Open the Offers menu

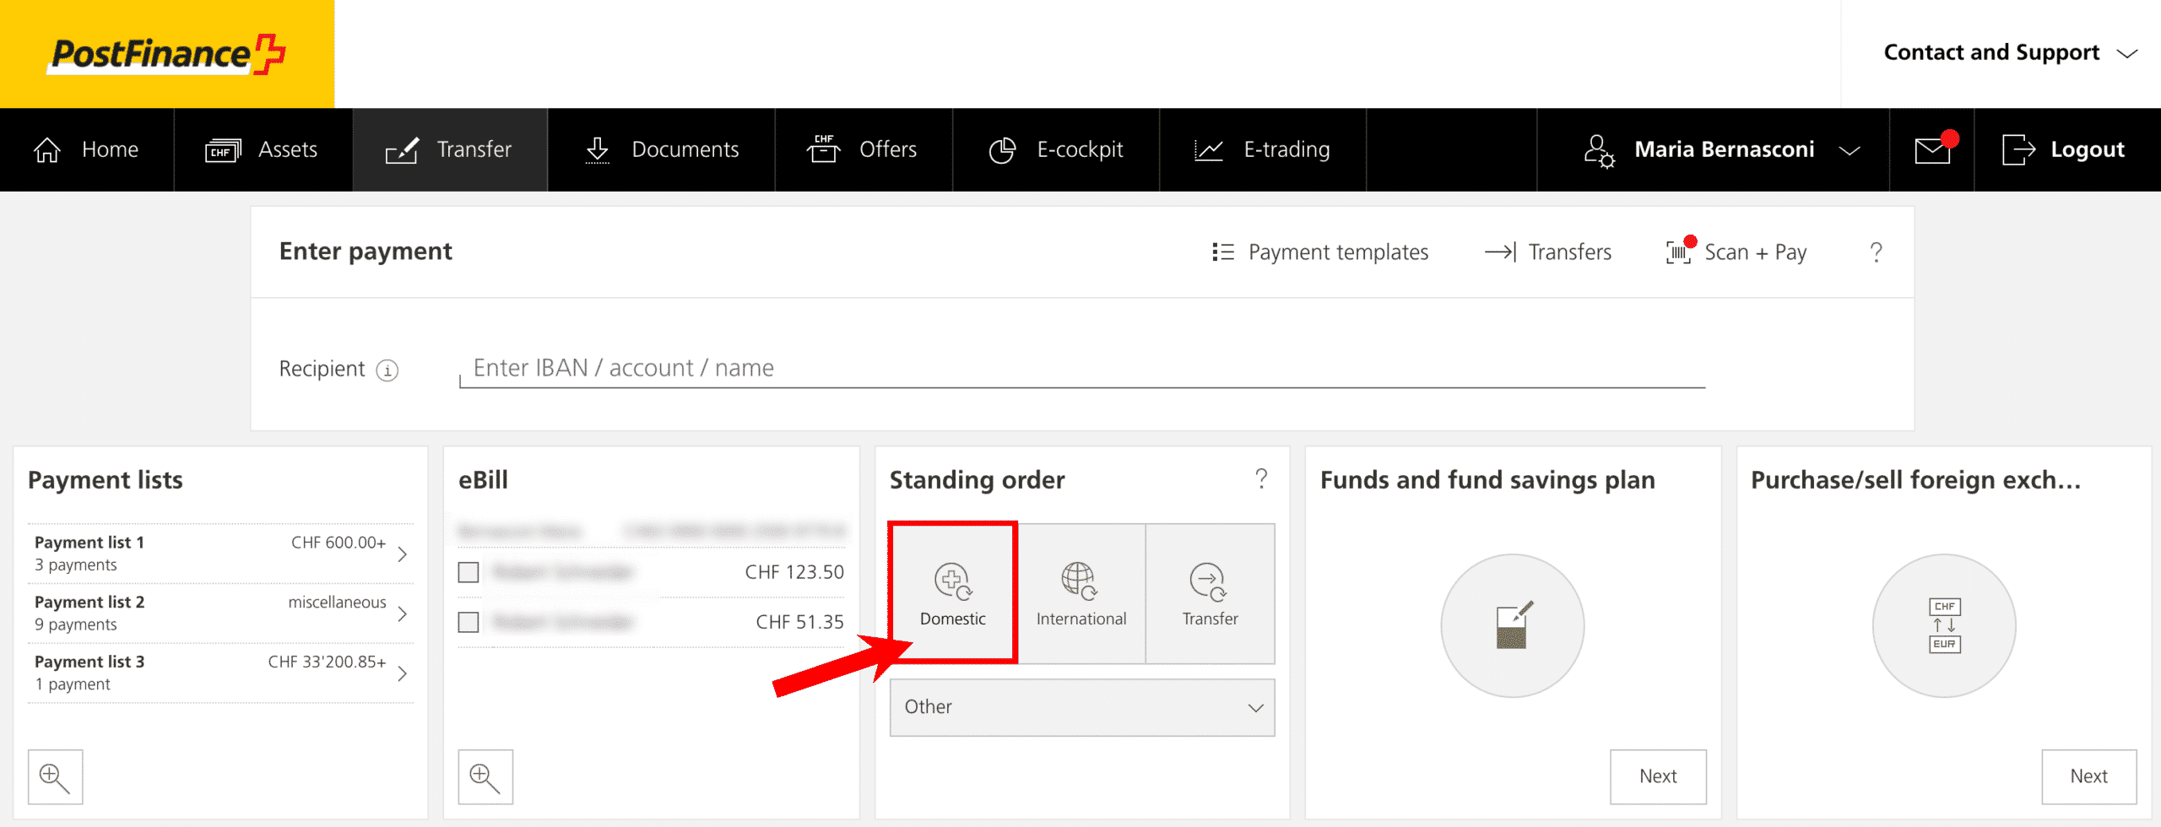[864, 150]
